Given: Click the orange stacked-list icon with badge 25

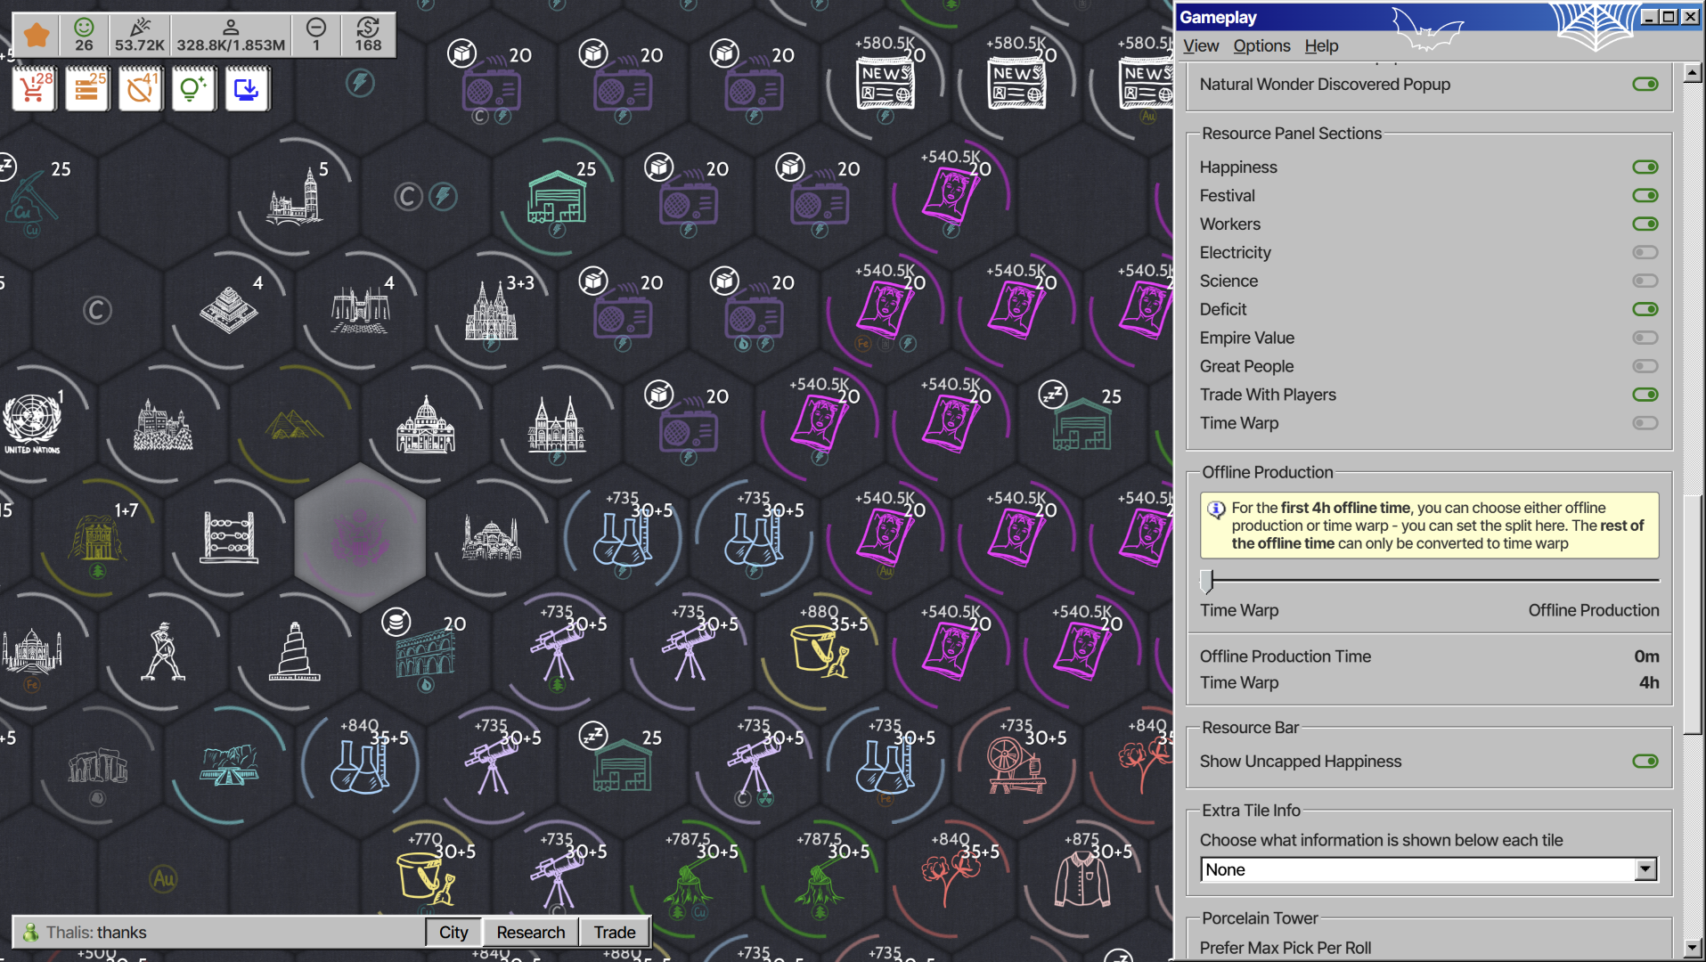Looking at the screenshot, I should 86,89.
